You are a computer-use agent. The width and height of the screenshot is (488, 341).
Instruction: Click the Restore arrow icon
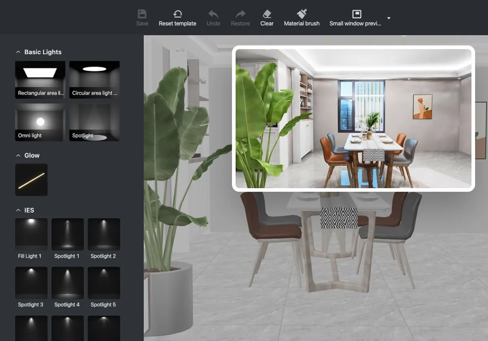click(240, 14)
